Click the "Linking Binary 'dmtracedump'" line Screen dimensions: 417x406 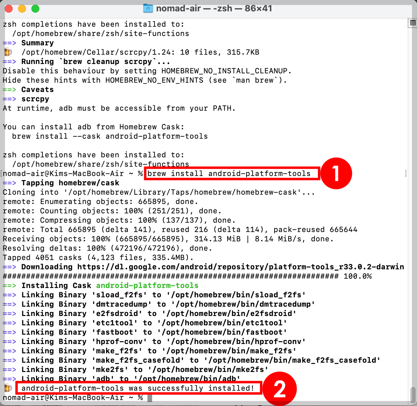click(x=159, y=304)
